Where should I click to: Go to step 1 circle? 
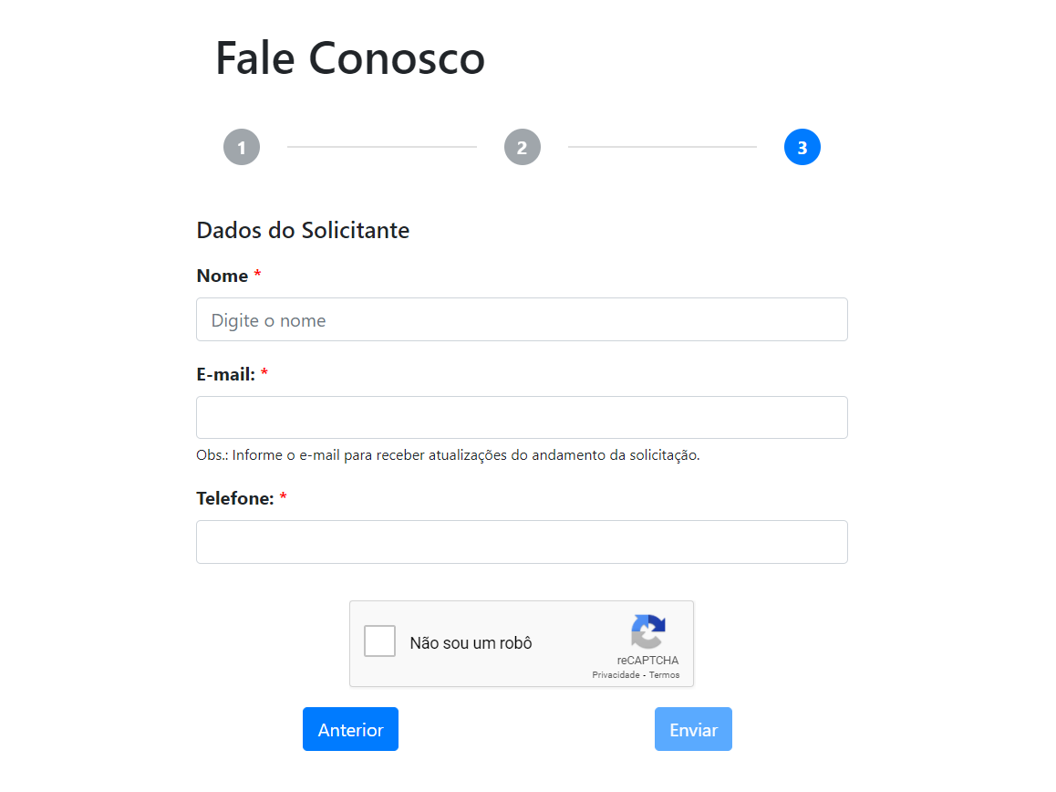point(241,147)
